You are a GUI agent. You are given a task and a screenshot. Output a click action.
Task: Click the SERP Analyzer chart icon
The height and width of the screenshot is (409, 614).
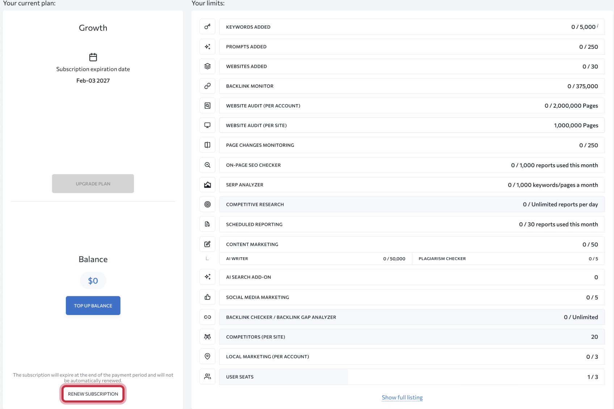click(207, 185)
